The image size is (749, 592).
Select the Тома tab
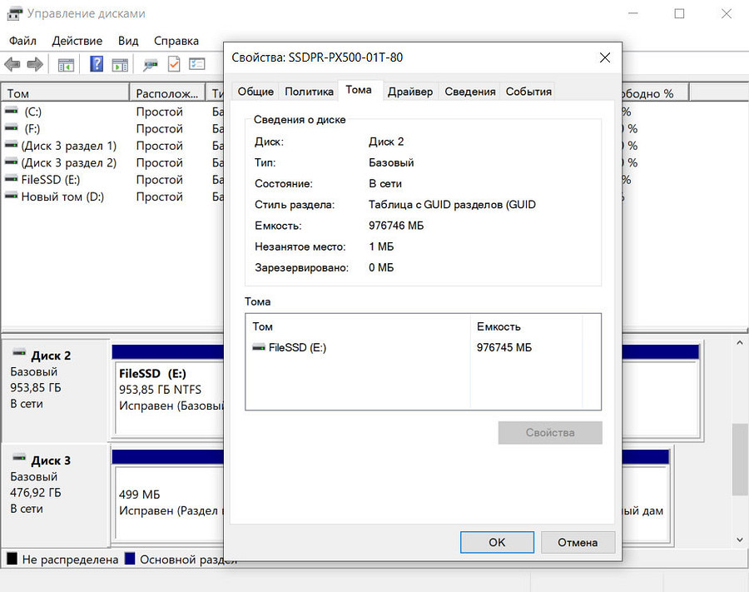point(359,90)
